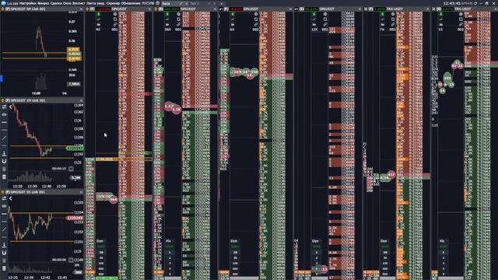Open the Настройки menu

[28, 3]
